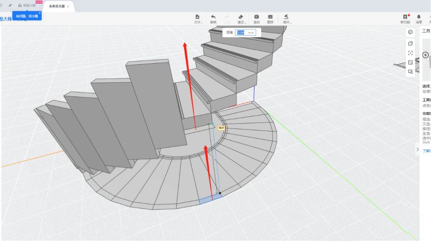Select the blue dotted stair face
The height and width of the screenshot is (241, 431).
(x=210, y=198)
